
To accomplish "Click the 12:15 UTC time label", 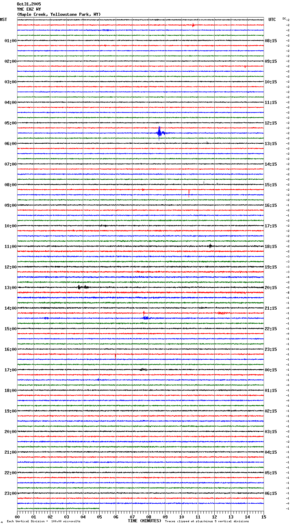I will [x=271, y=123].
